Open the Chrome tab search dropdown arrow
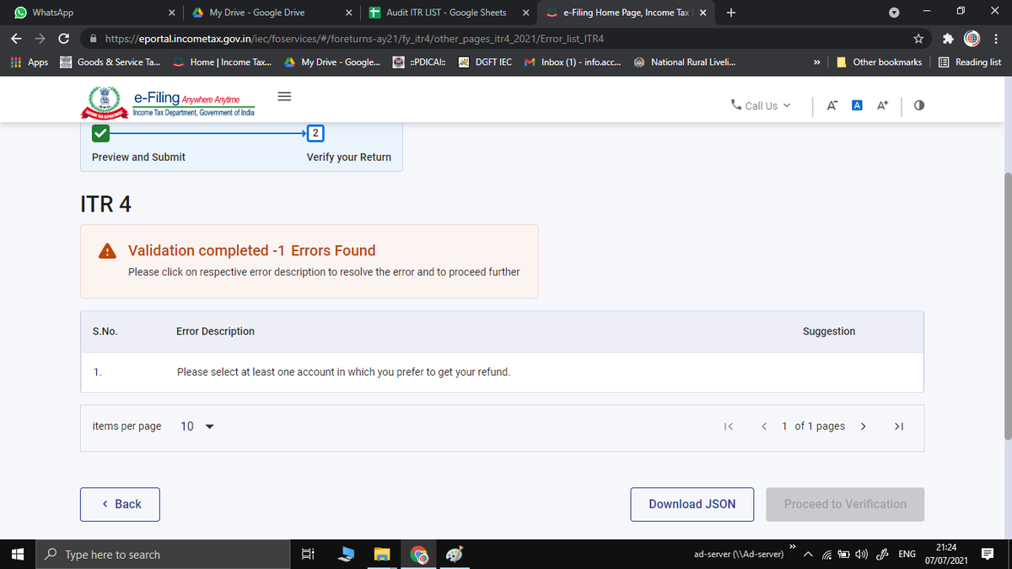1012x569 pixels. 895,13
